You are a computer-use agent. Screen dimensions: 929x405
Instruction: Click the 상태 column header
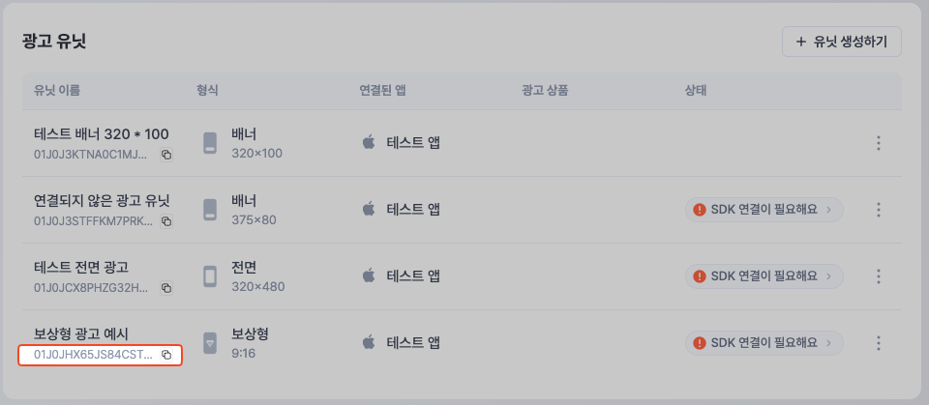click(x=696, y=91)
